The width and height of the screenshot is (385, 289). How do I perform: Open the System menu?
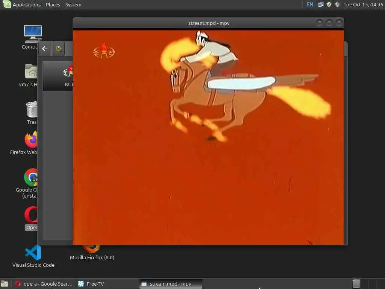pos(73,5)
